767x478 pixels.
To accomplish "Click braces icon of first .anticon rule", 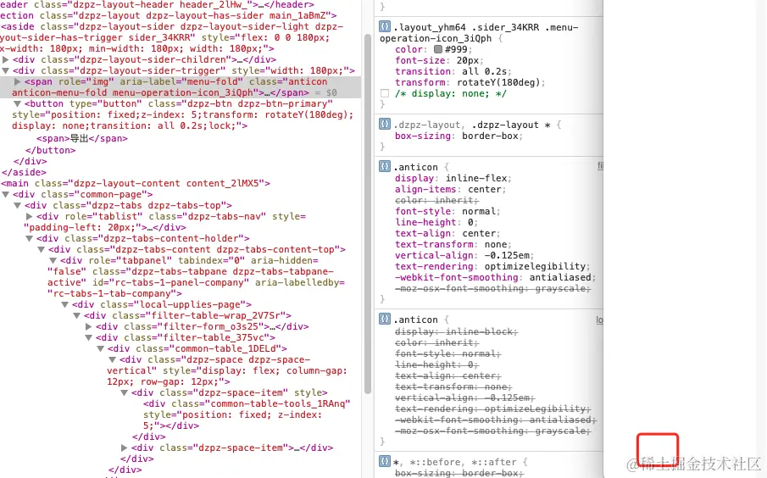I will point(385,166).
